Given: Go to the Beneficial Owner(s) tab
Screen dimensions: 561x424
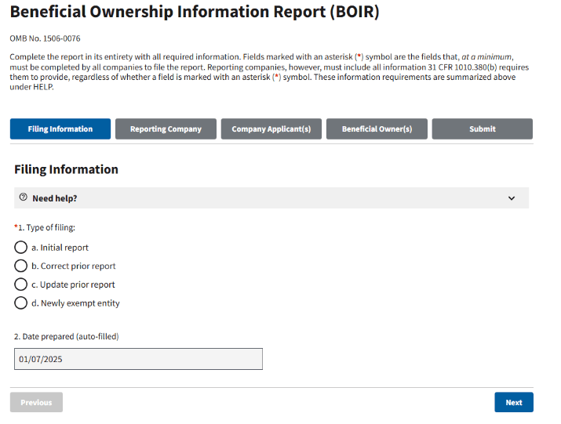Looking at the screenshot, I should (x=377, y=129).
